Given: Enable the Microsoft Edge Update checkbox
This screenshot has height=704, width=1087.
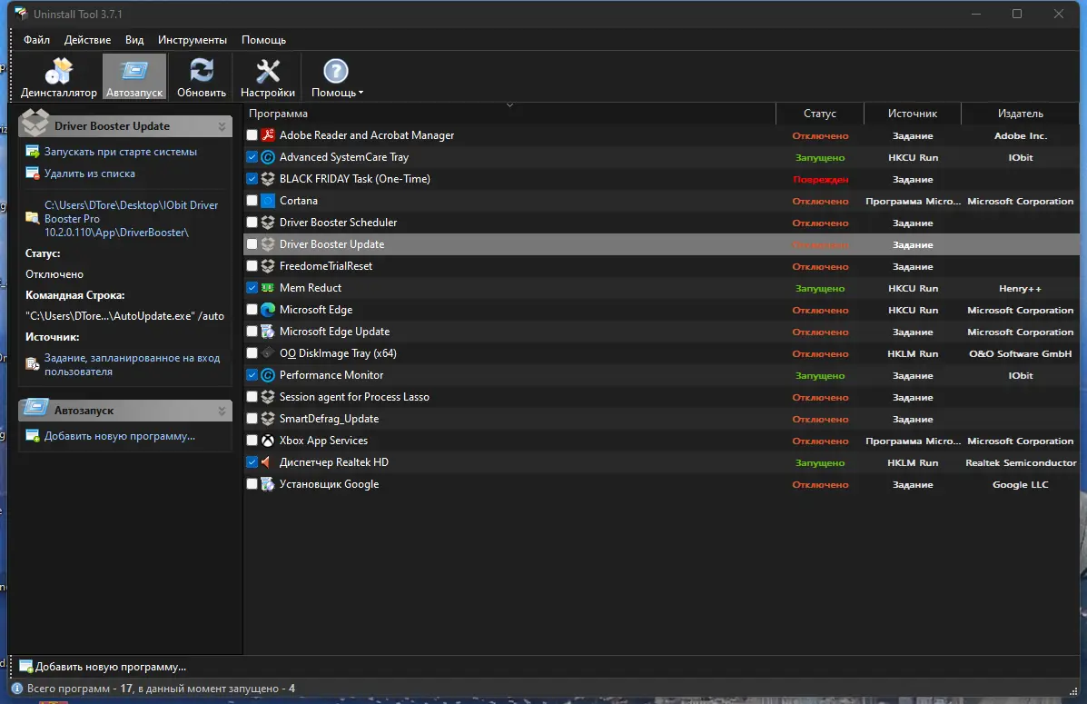Looking at the screenshot, I should click(252, 332).
